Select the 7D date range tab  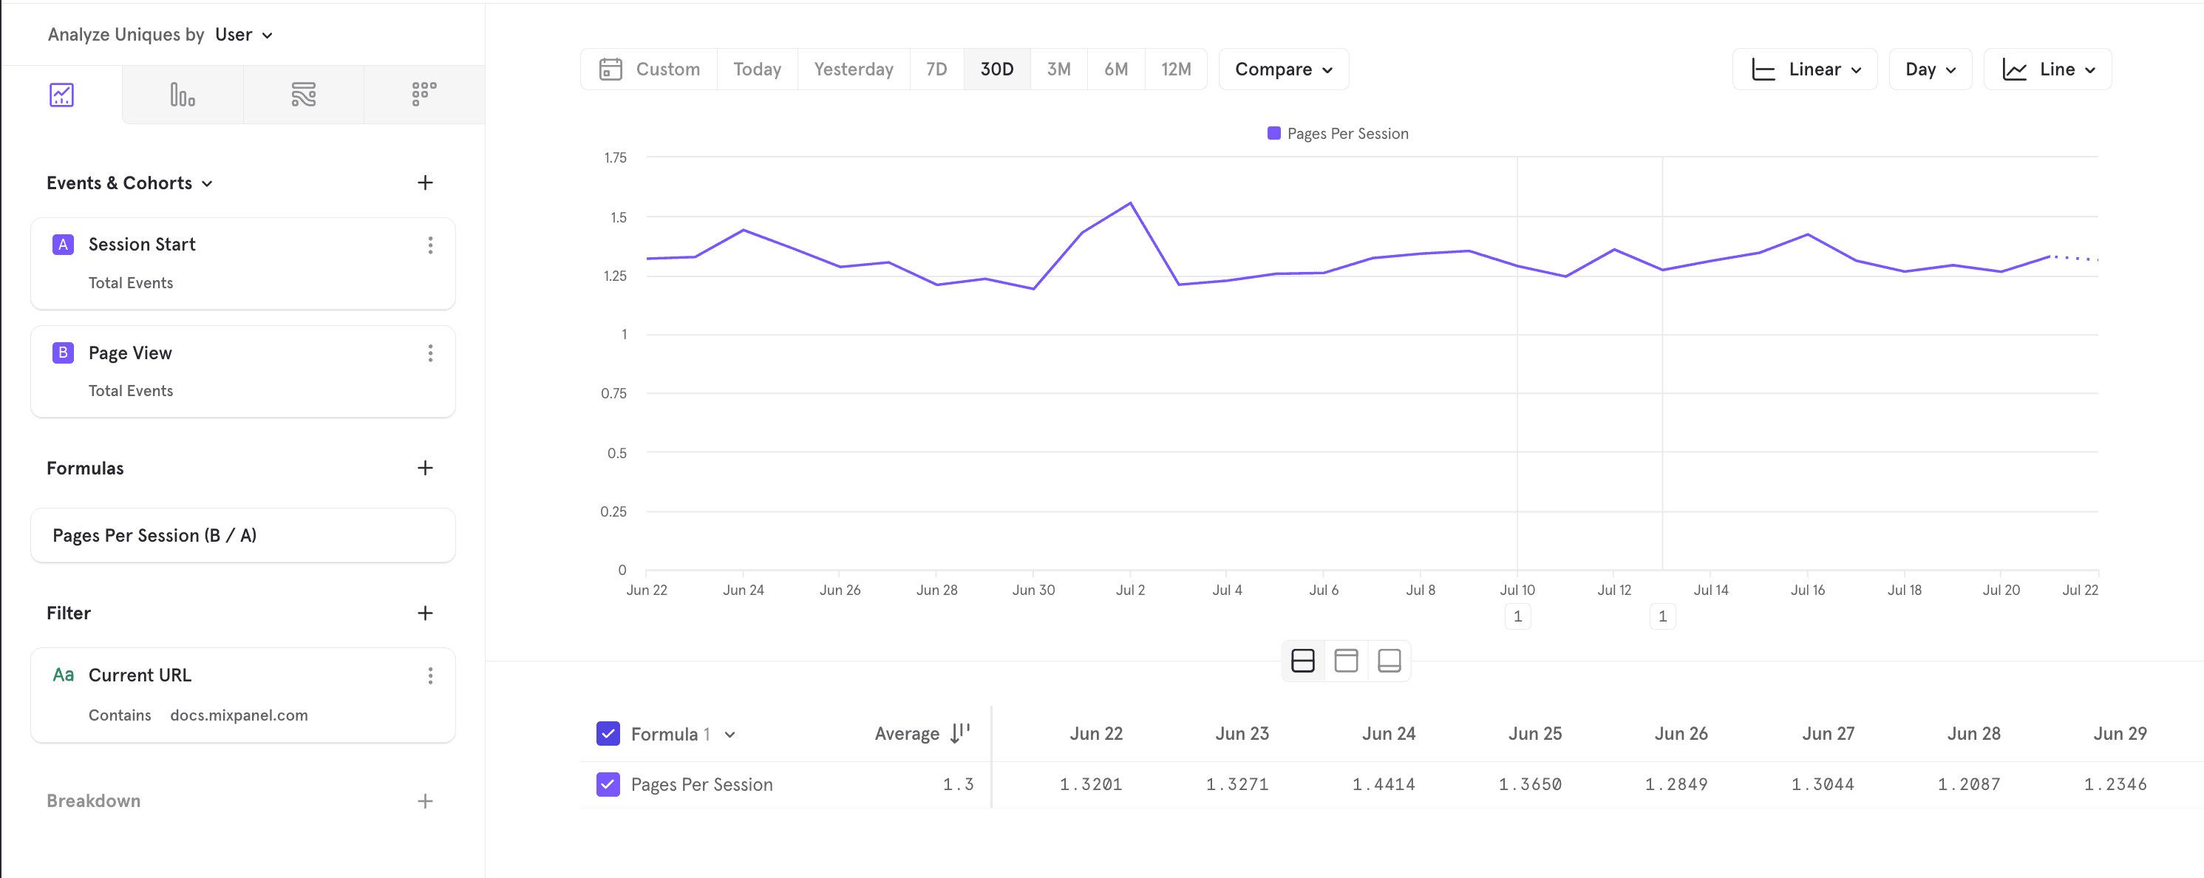coord(936,69)
